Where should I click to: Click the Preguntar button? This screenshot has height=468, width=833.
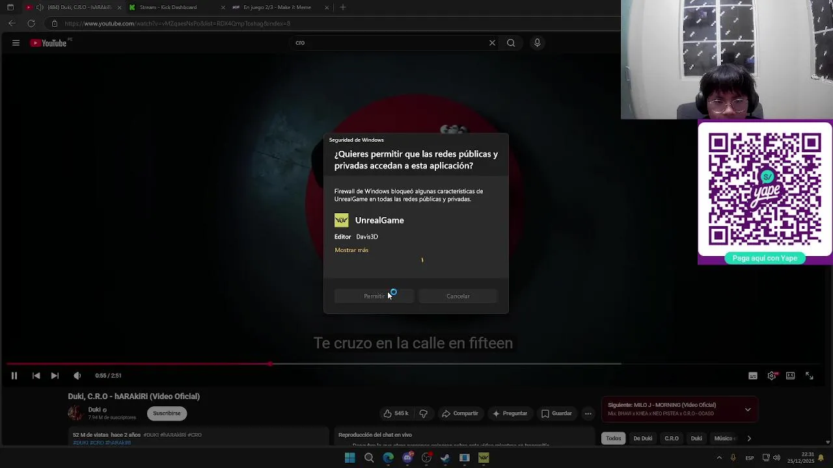(510, 413)
